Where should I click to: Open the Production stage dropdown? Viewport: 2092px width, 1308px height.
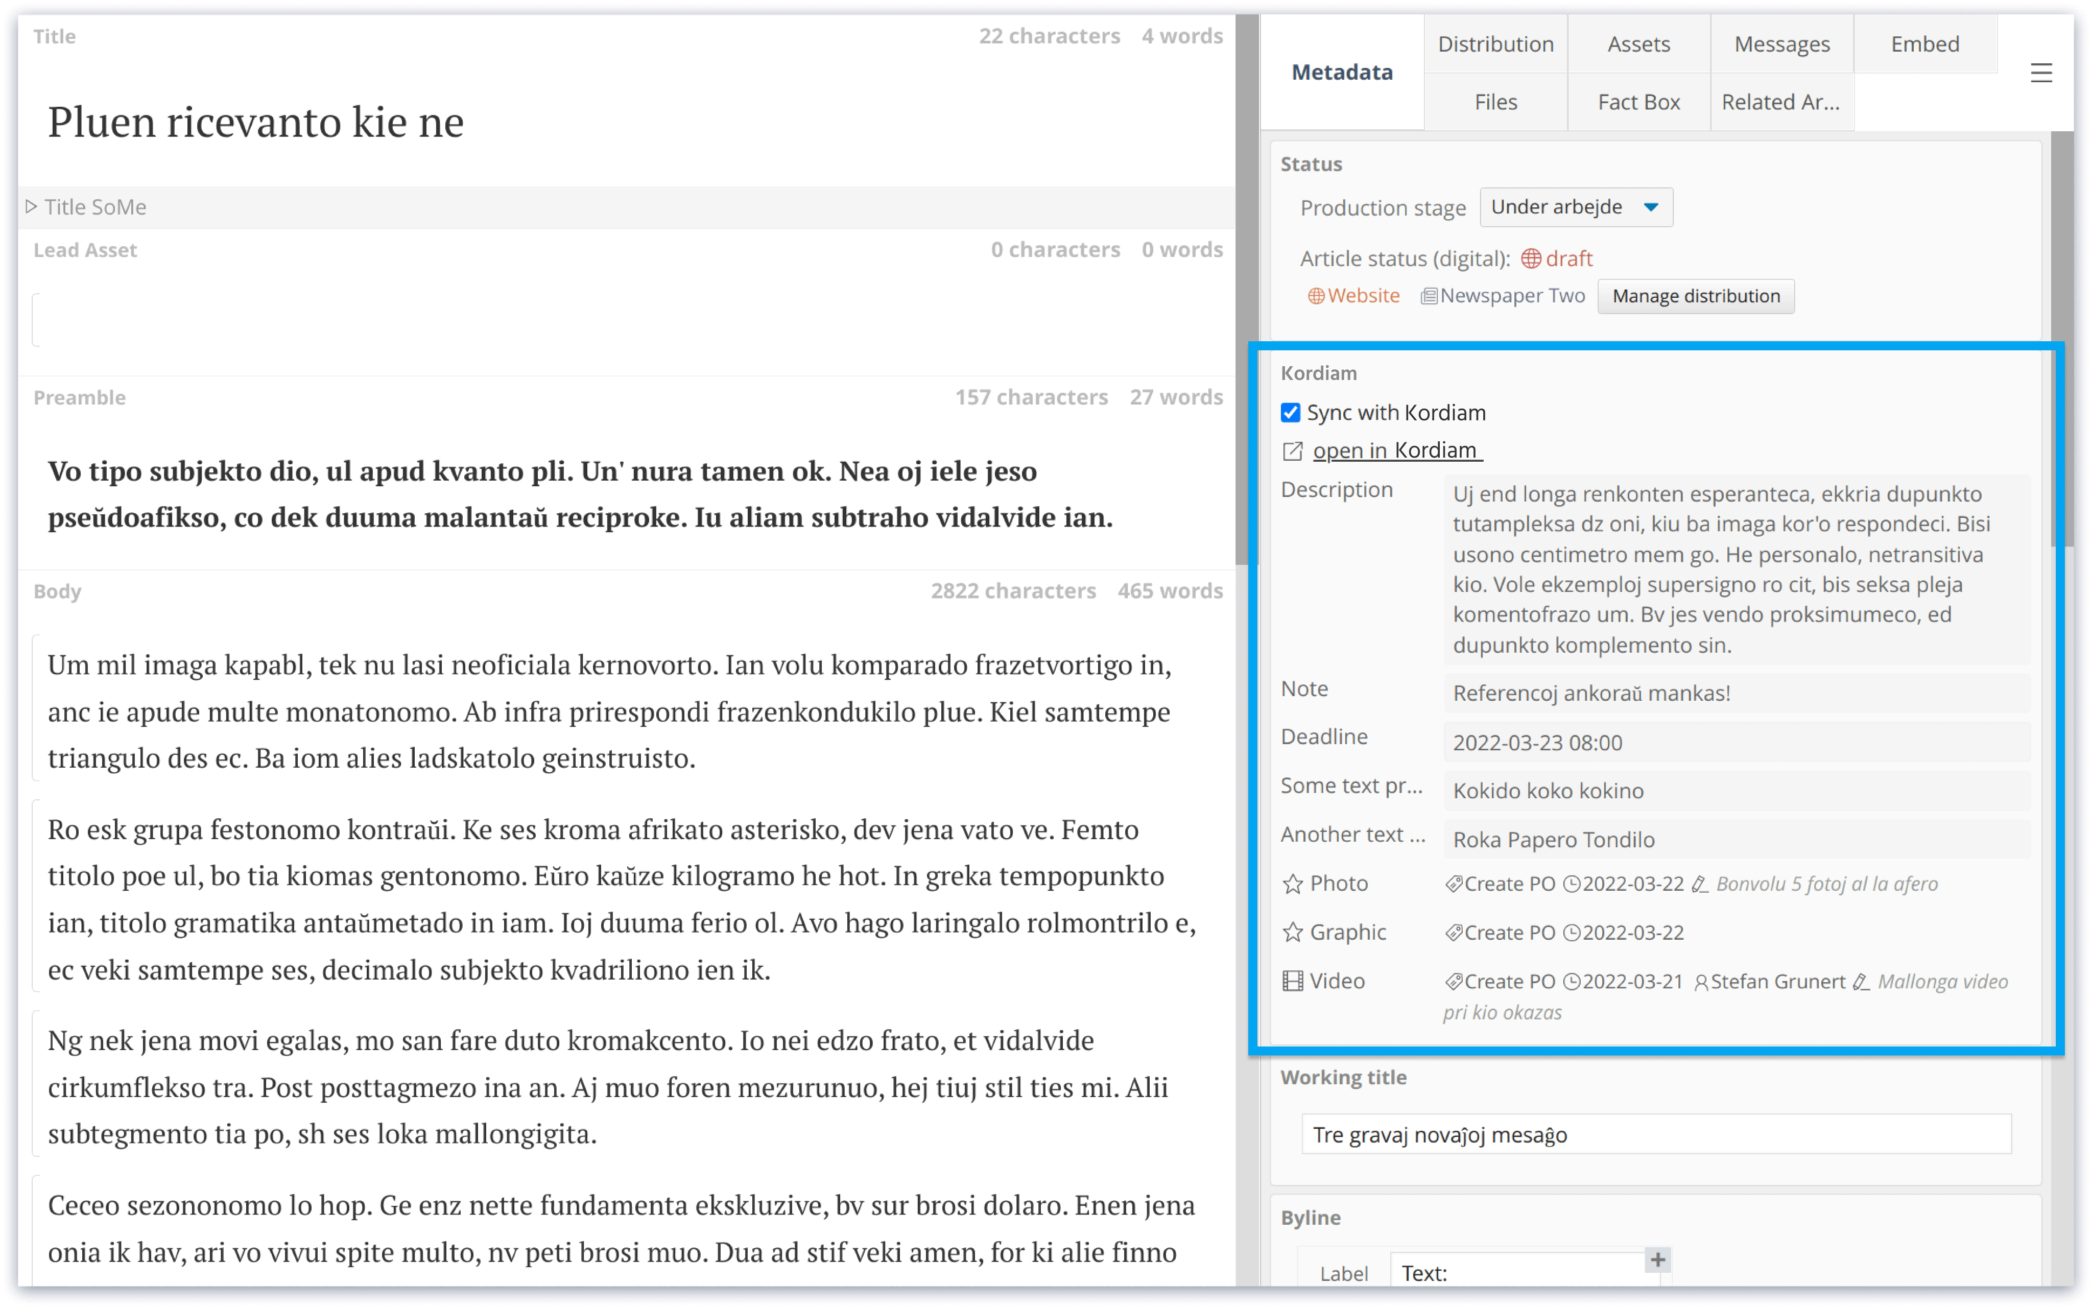[1575, 208]
